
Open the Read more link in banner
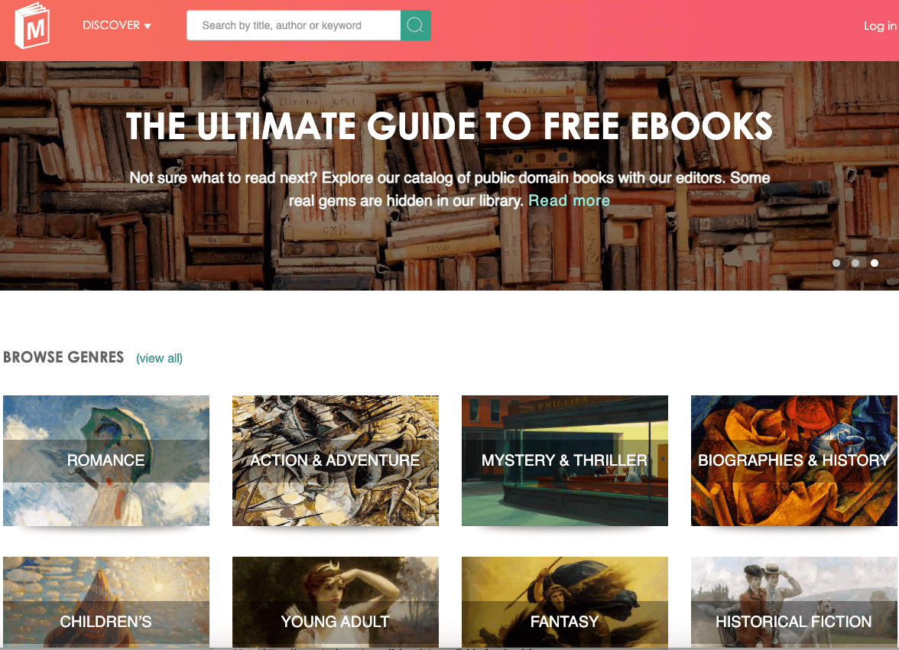[569, 201]
